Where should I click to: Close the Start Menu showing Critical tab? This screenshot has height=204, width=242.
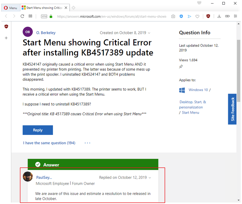[66, 8]
